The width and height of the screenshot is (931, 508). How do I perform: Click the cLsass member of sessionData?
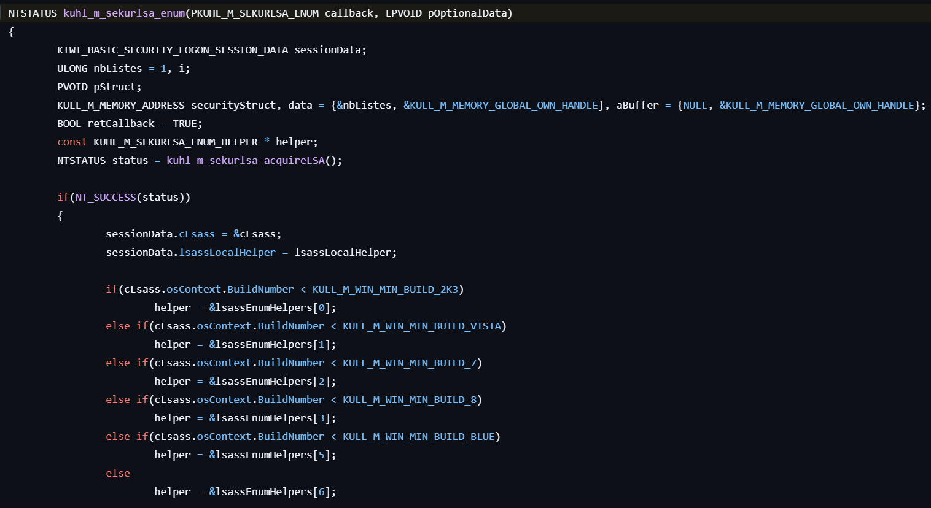coord(197,234)
